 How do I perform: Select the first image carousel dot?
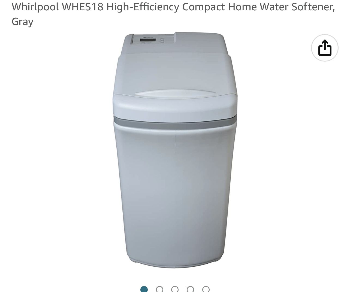[144, 289]
